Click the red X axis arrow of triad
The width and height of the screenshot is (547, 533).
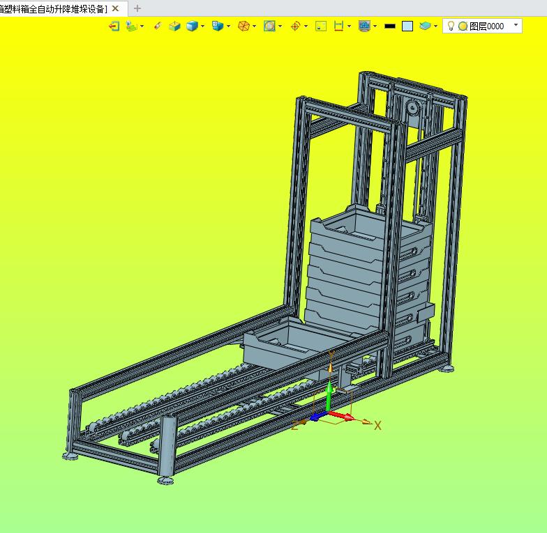pyautogui.click(x=342, y=415)
